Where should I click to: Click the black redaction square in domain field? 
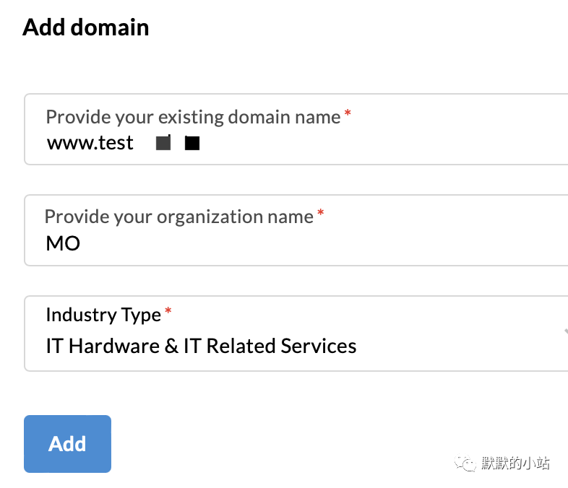pyautogui.click(x=192, y=143)
